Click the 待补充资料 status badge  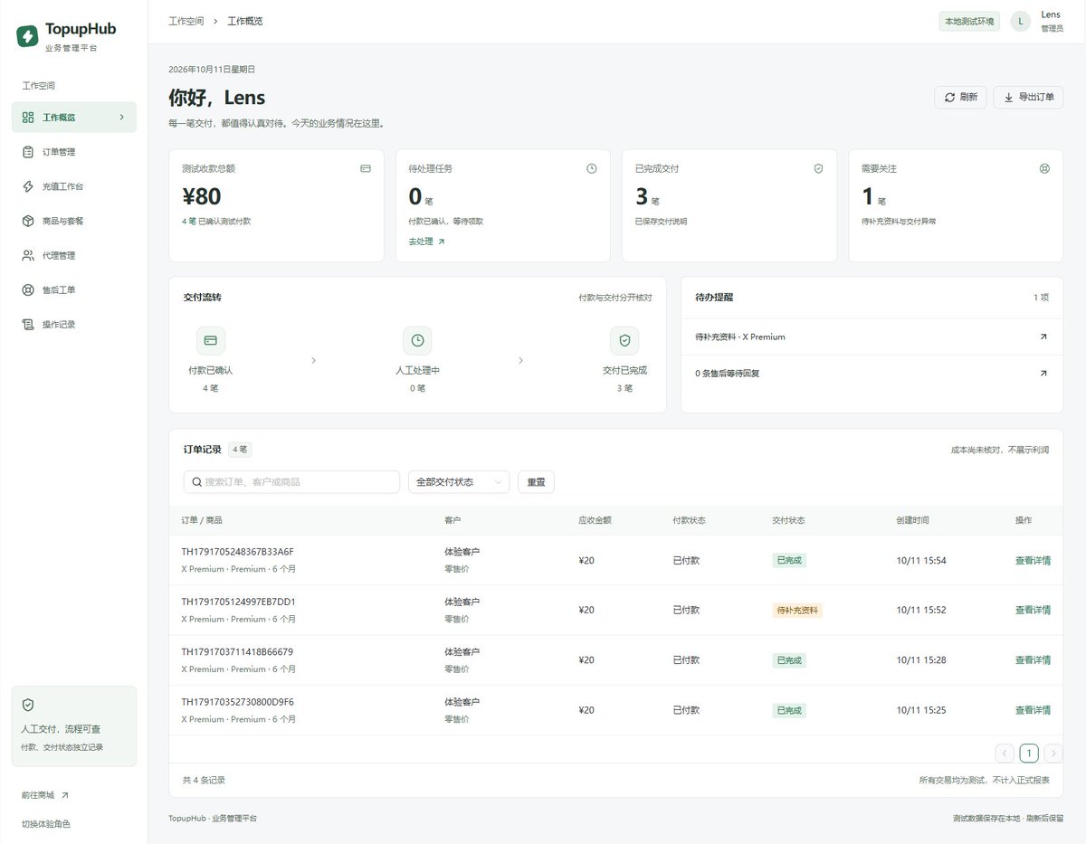(797, 611)
